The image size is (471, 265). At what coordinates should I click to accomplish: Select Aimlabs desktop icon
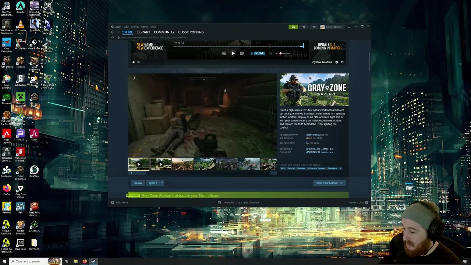tap(20, 7)
